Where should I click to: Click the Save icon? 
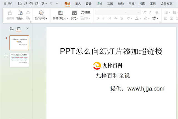[20, 4]
